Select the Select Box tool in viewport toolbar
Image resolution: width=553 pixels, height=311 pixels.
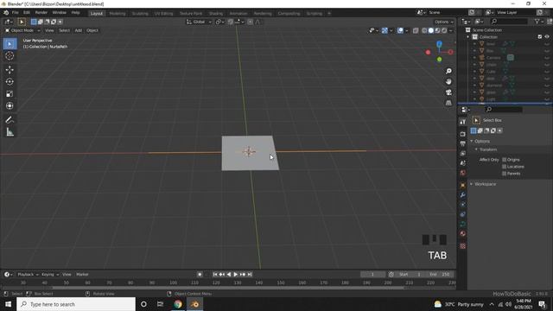(x=10, y=44)
